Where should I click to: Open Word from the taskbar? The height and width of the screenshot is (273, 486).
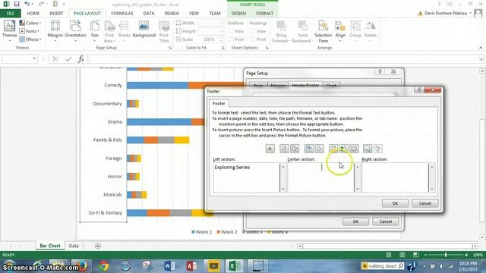[x=169, y=266]
